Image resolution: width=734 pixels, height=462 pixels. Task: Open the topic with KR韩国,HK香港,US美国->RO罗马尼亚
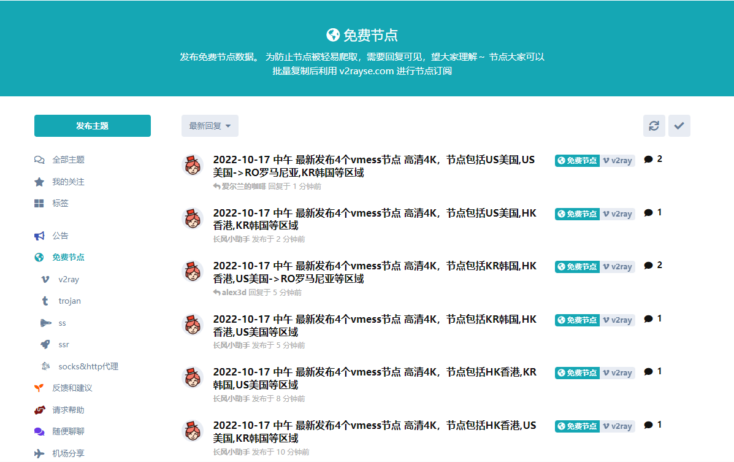375,272
